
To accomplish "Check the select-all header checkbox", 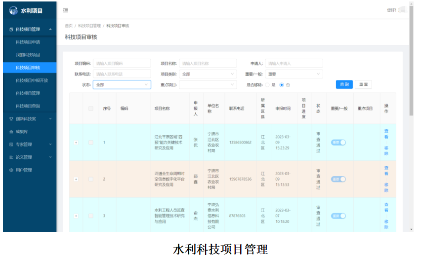I will pyautogui.click(x=91, y=109).
